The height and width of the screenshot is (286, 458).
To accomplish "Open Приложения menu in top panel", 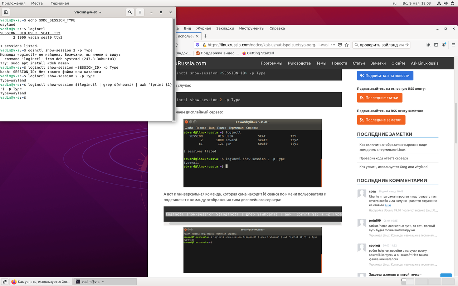I will coord(14,3).
